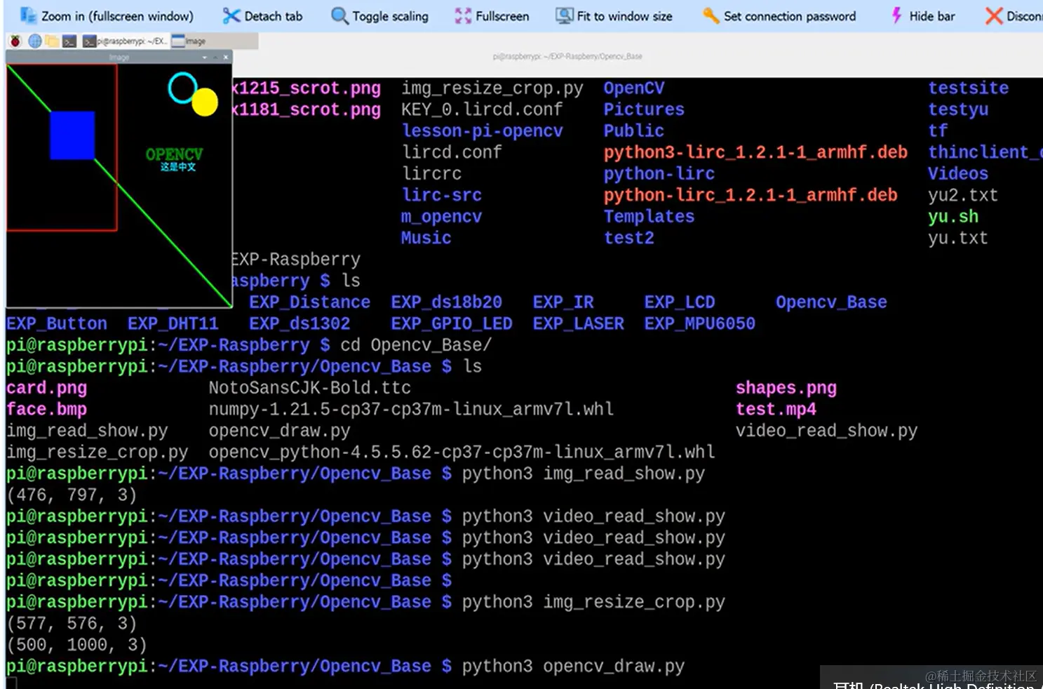Click the test.mp4 file name
Image resolution: width=1043 pixels, height=689 pixels.
pyautogui.click(x=776, y=409)
